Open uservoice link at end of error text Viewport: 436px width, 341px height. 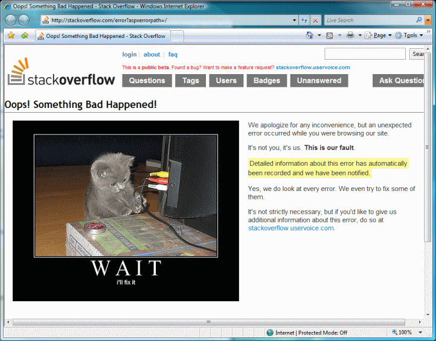tap(291, 228)
